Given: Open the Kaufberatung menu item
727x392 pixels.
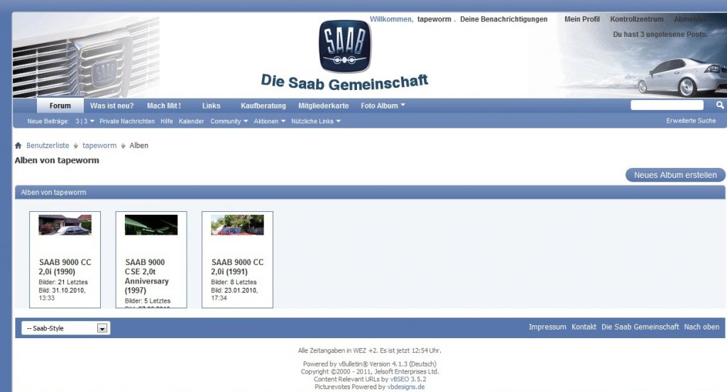Looking at the screenshot, I should pos(263,106).
